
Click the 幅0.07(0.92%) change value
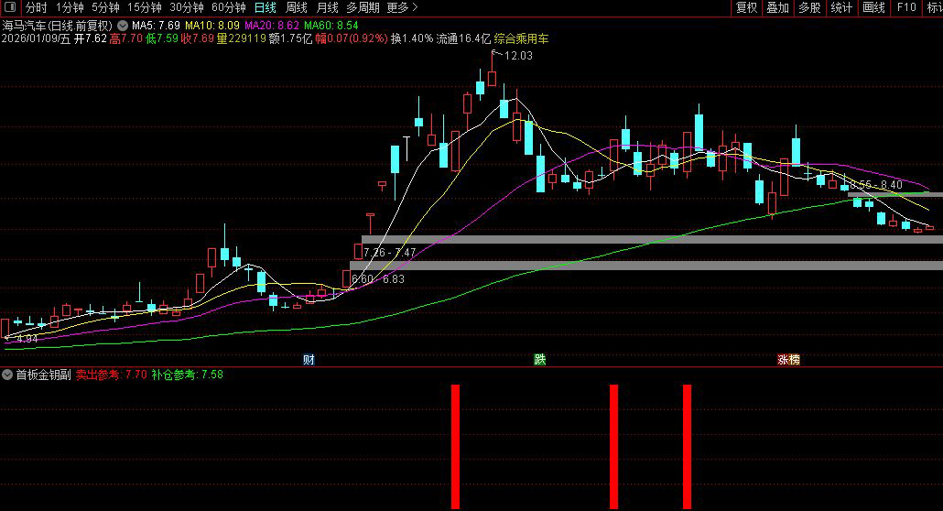click(x=352, y=39)
